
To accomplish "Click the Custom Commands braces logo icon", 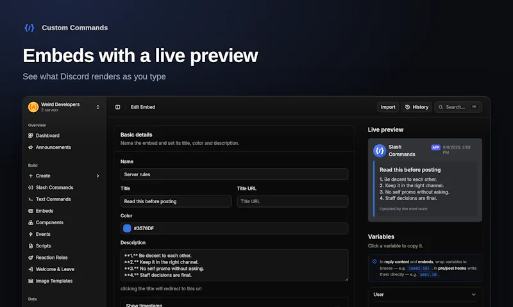I will (29, 28).
